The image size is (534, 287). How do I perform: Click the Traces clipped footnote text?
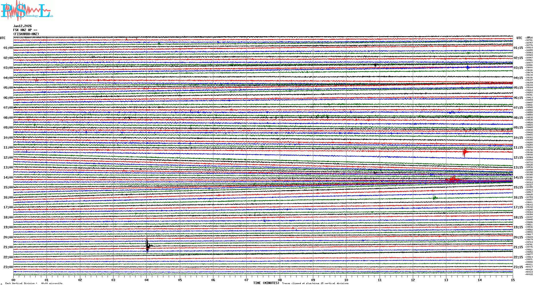pos(315,283)
